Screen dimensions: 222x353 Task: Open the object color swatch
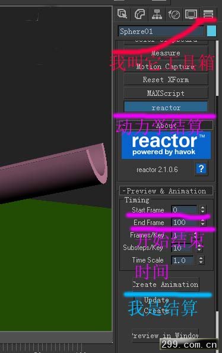click(211, 31)
